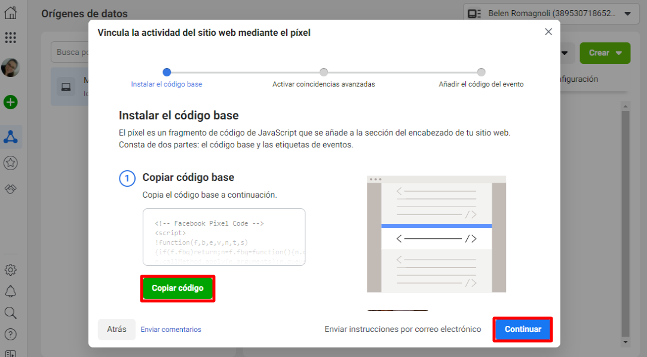Select the 'Añadir el código del evento' step
The image size is (647, 357).
481,78
